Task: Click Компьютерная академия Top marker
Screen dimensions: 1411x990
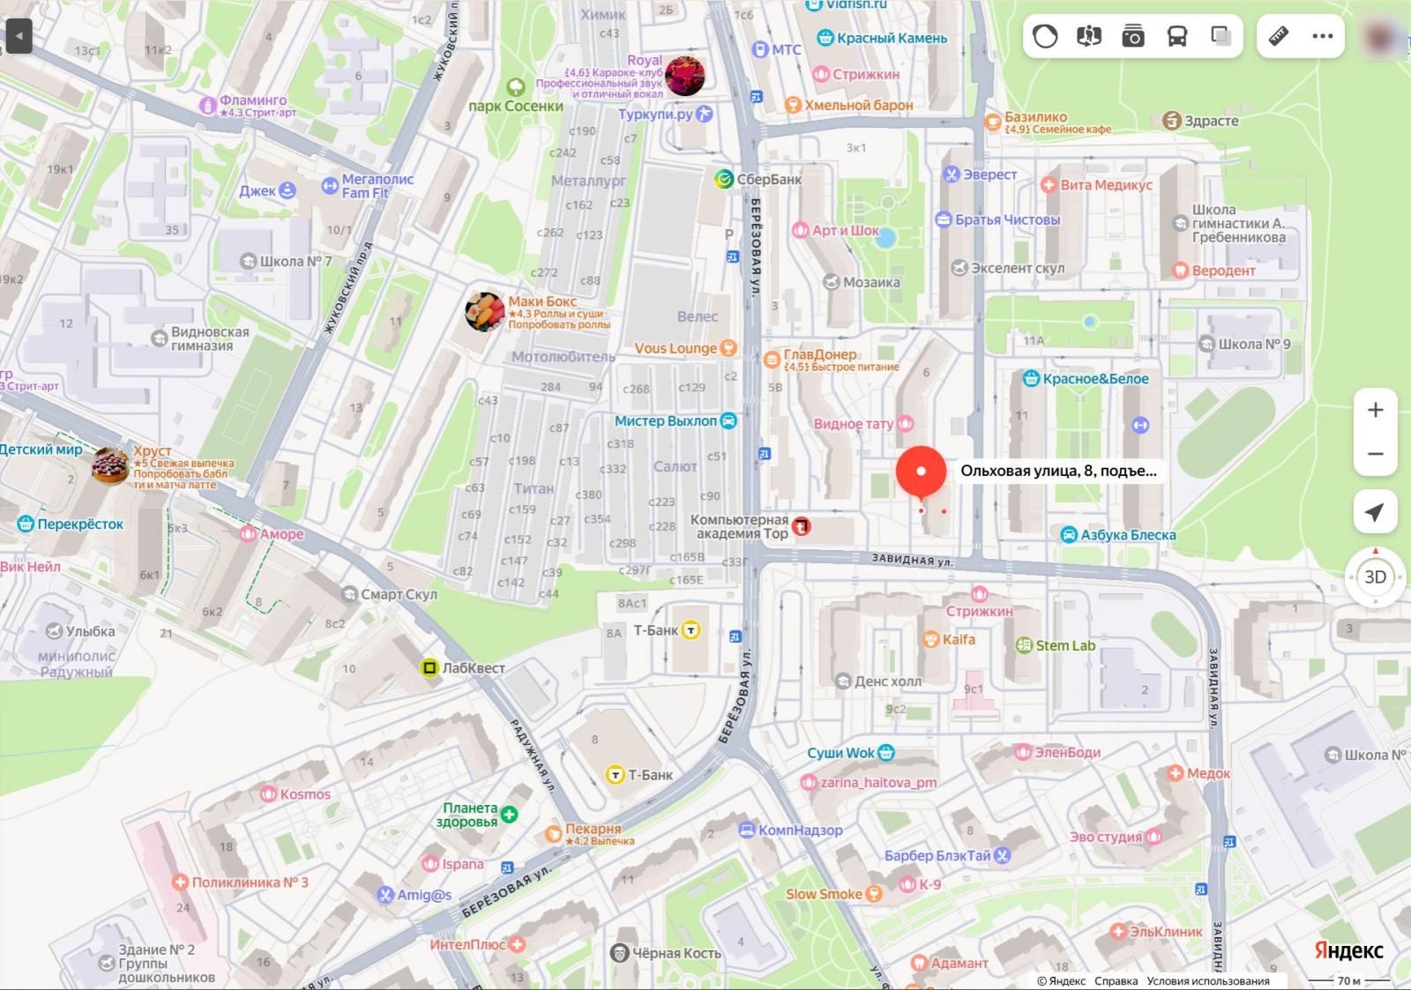Action: coord(801,527)
